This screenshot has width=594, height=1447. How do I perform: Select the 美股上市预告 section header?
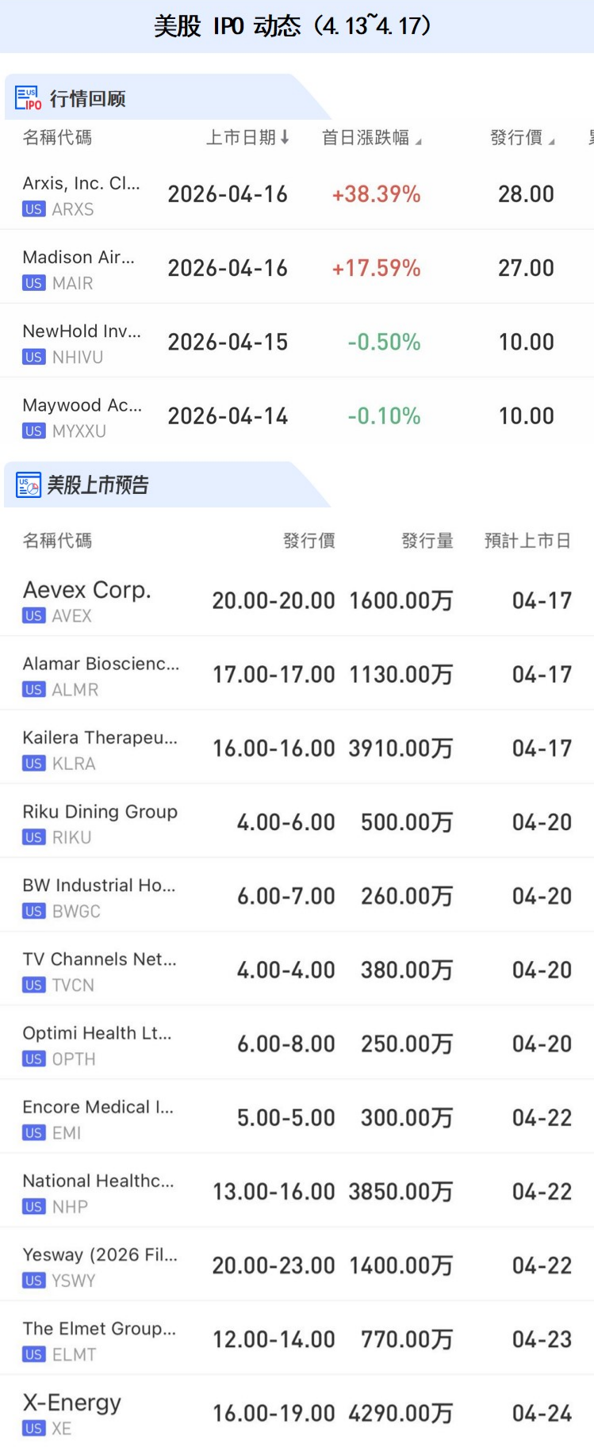click(98, 485)
